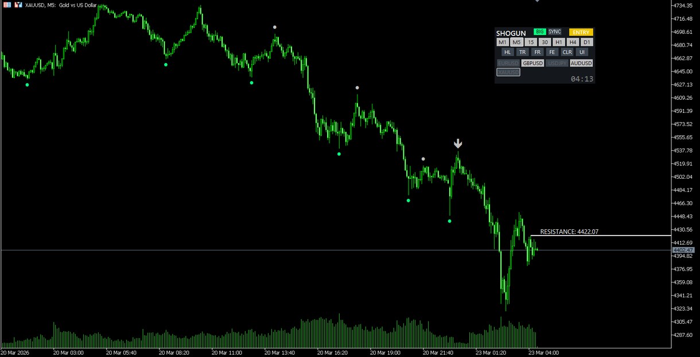Image resolution: width=700 pixels, height=357 pixels.
Task: Switch to H4 timeframe
Action: coord(573,42)
